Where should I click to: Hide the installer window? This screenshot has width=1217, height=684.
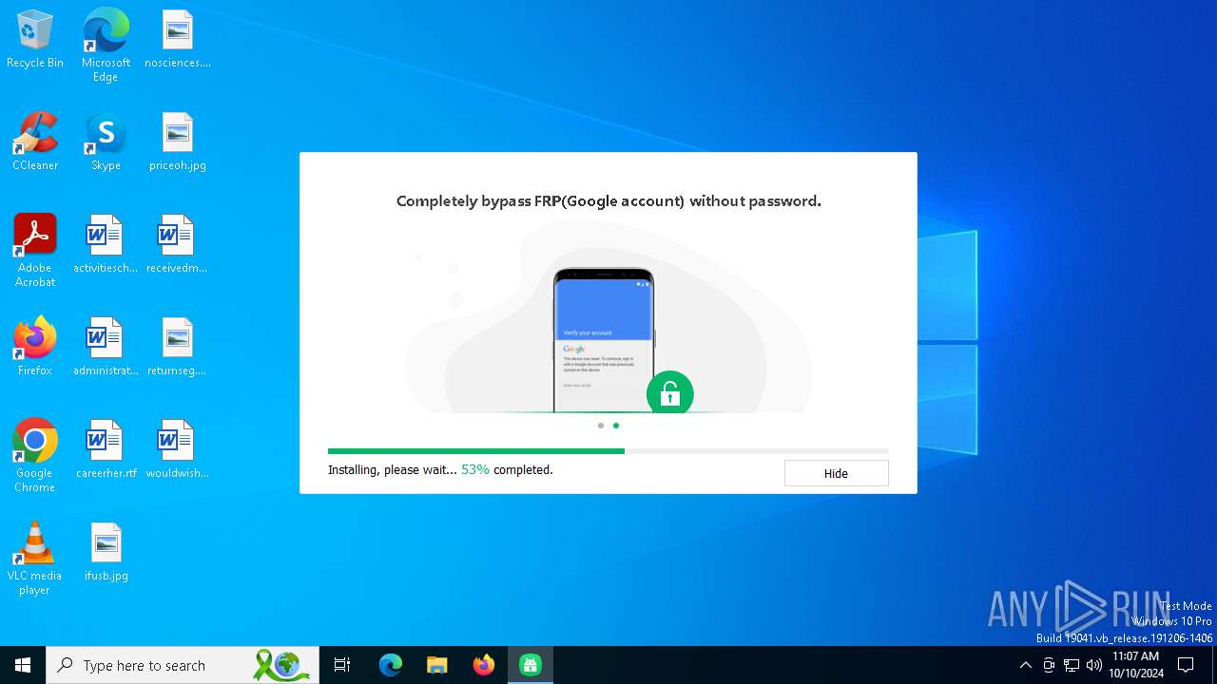click(x=836, y=473)
